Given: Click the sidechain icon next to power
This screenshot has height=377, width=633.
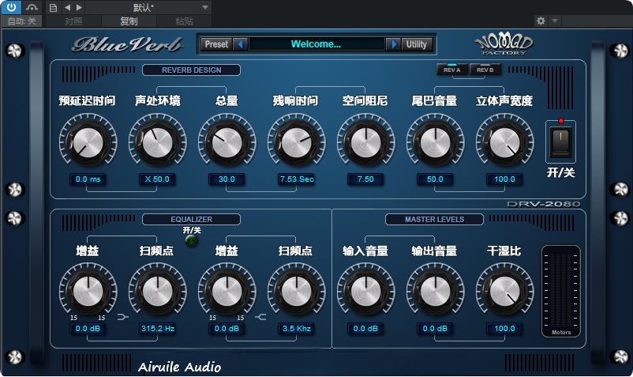Looking at the screenshot, I should coord(32,7).
